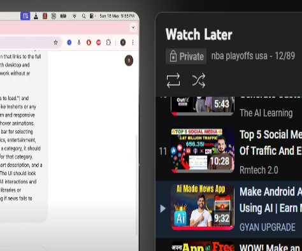Click the now-playing triangle beside GYAN UPGRADE video
Image resolution: width=302 pixels, height=251 pixels.
tap(163, 208)
